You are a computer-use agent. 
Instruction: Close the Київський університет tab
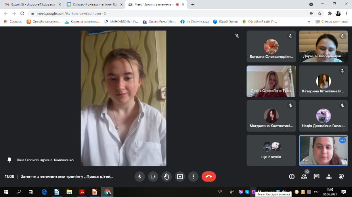click(121, 4)
